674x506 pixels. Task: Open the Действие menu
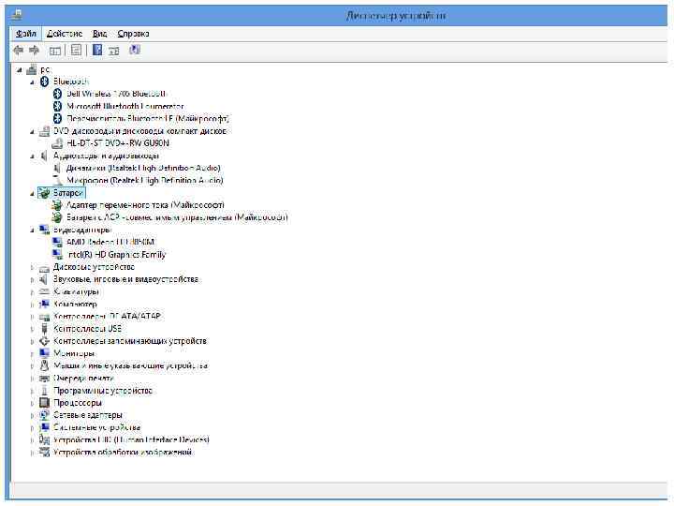pyautogui.click(x=65, y=34)
